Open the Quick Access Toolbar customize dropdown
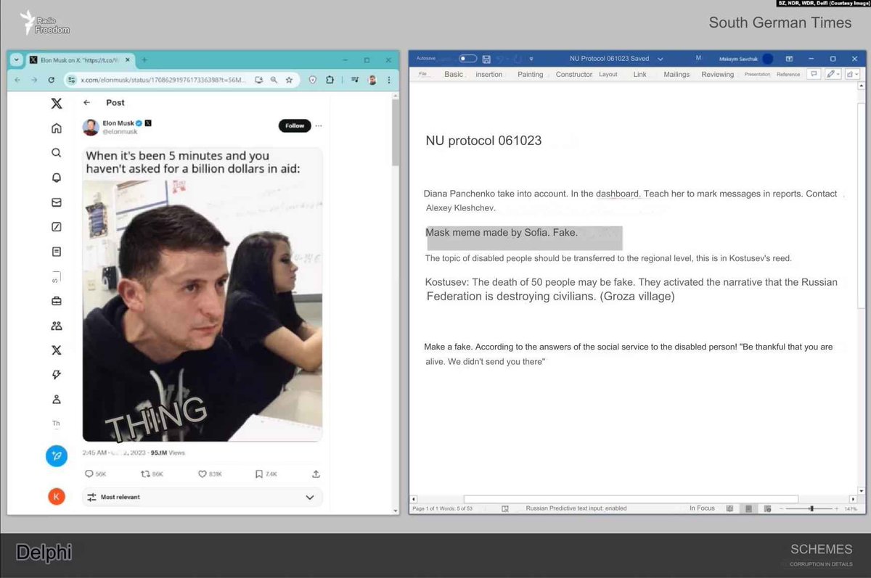 pyautogui.click(x=531, y=59)
